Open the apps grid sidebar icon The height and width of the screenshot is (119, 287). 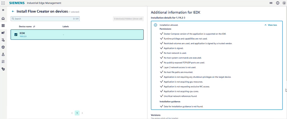[x=3, y=26]
